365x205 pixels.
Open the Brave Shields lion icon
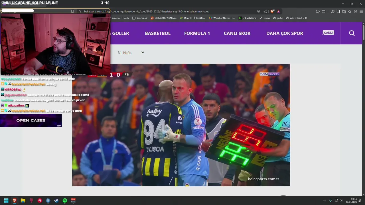(x=272, y=11)
